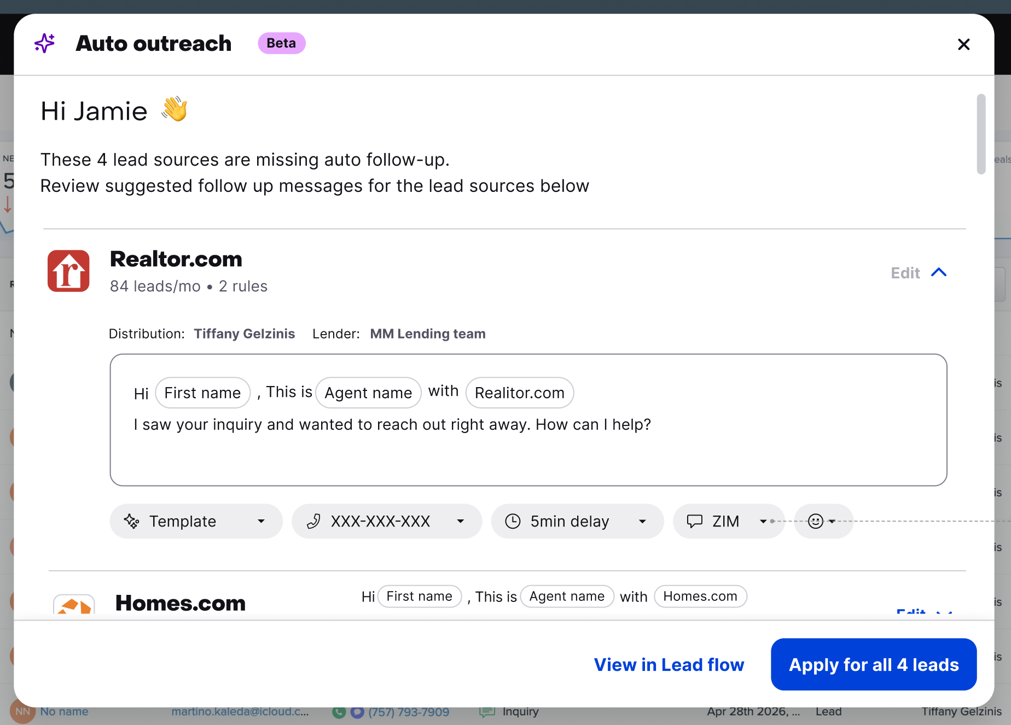Click the dialog vertical scrollbar
This screenshot has width=1011, height=725.
tap(981, 135)
